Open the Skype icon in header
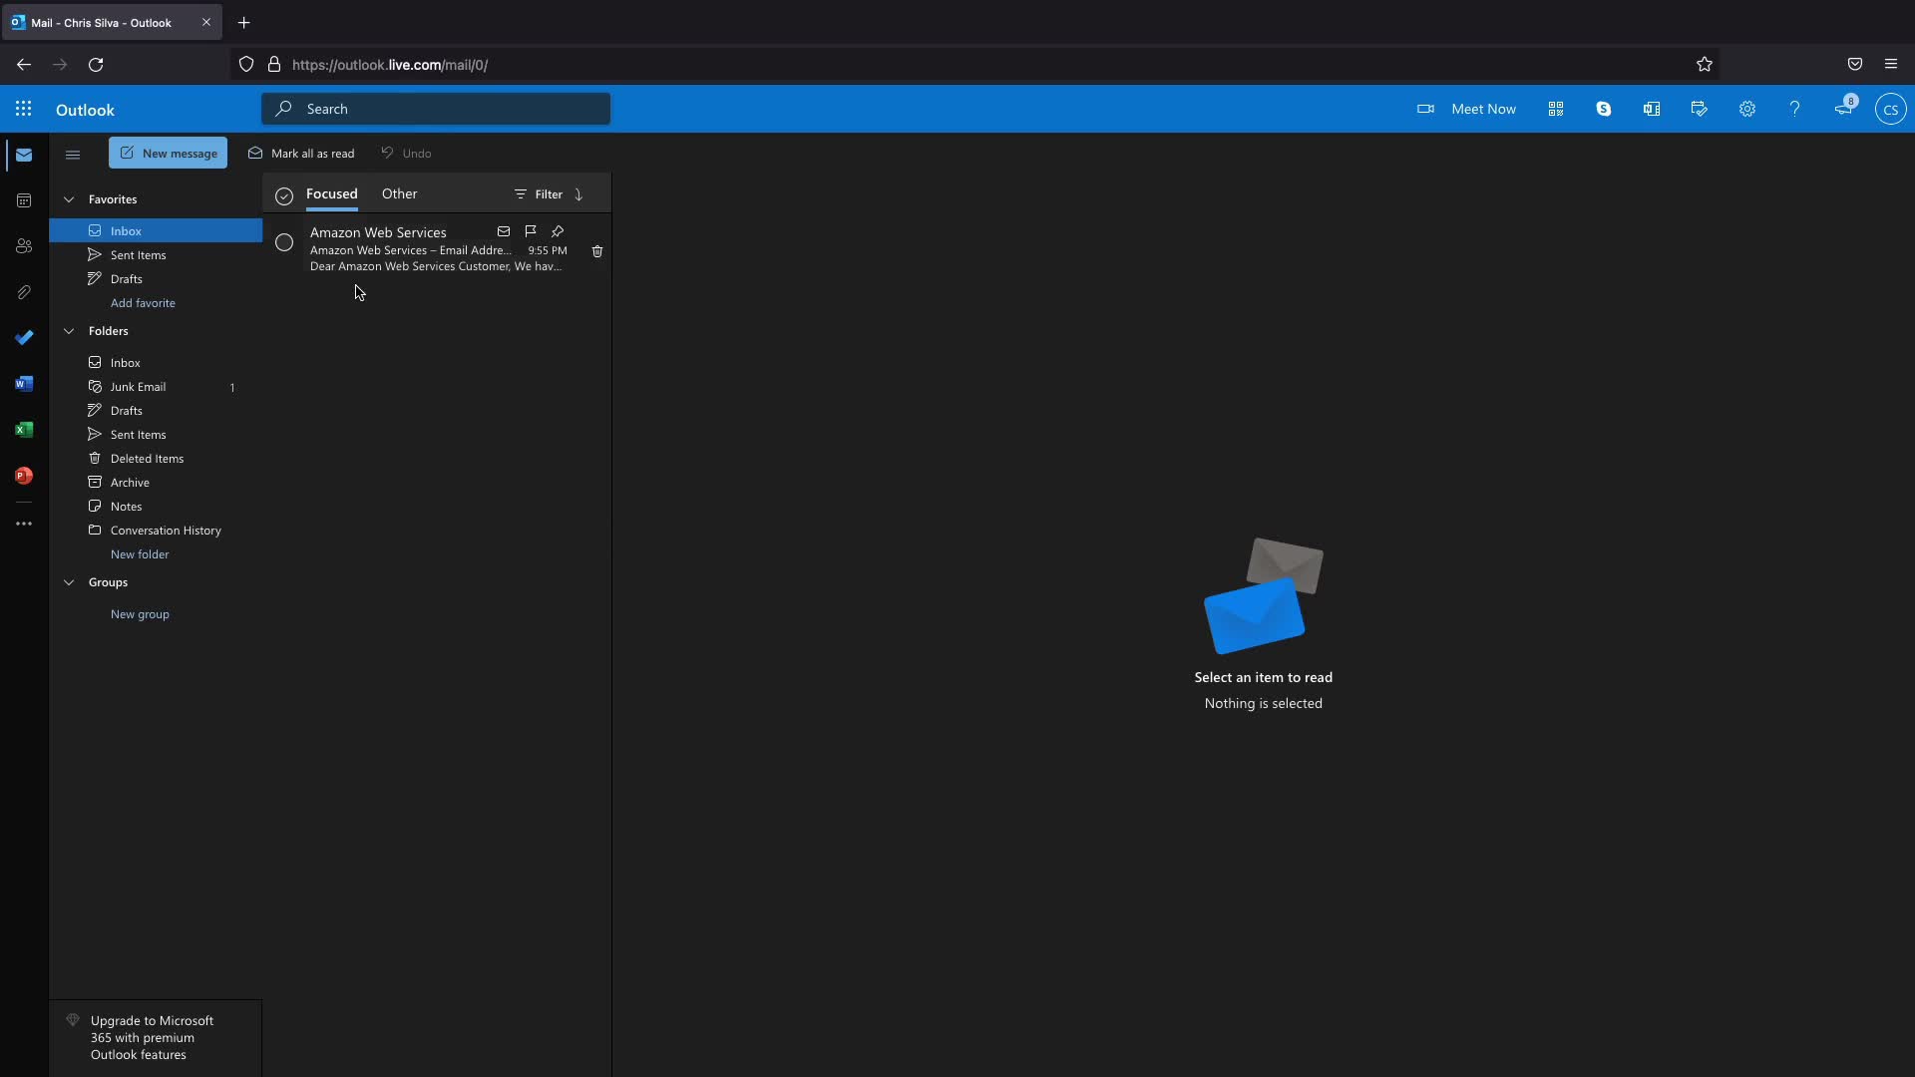 coord(1603,110)
